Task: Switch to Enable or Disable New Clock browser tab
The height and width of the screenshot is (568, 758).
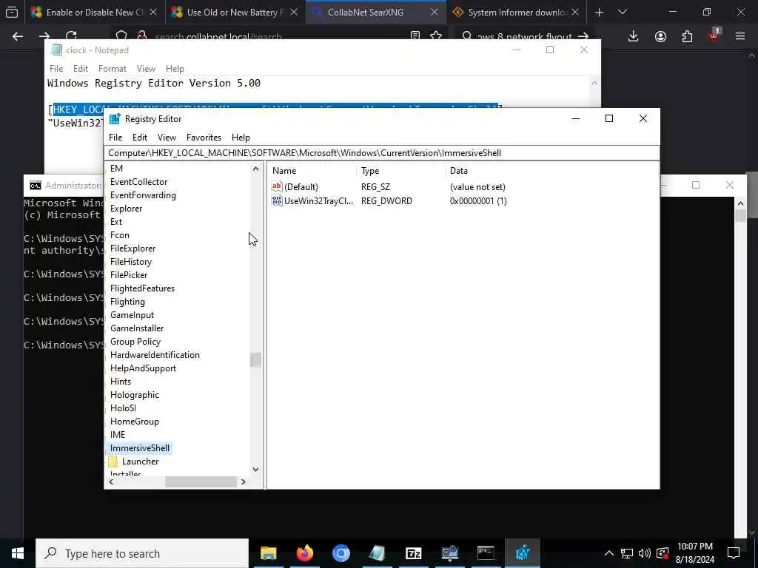Action: pyautogui.click(x=94, y=13)
